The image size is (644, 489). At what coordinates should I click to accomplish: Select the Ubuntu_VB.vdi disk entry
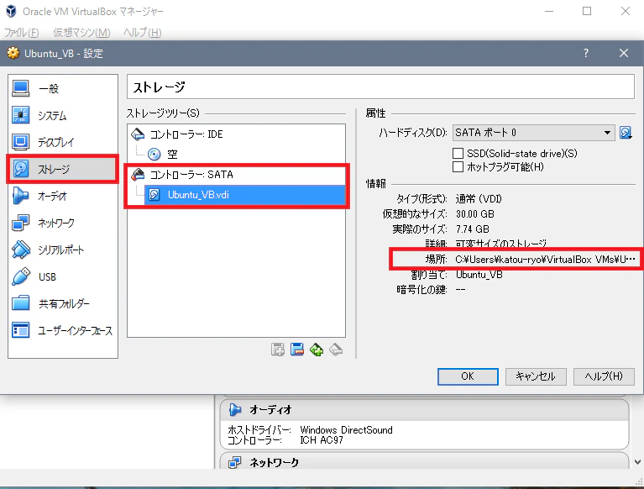coord(244,195)
